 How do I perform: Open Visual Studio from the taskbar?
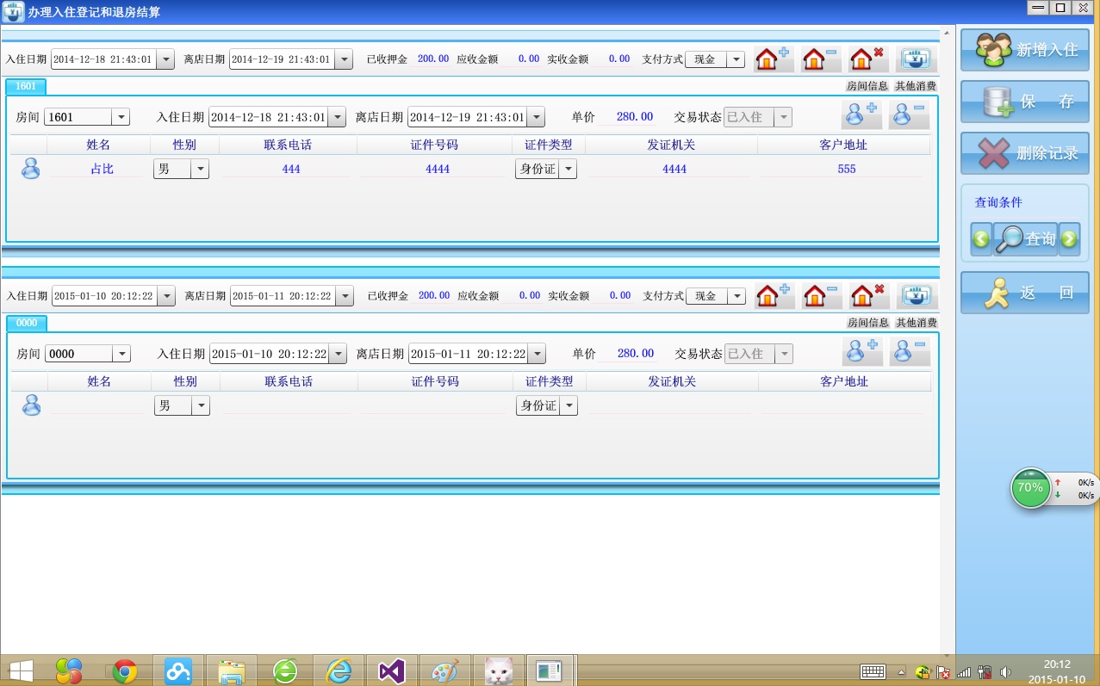pyautogui.click(x=391, y=671)
